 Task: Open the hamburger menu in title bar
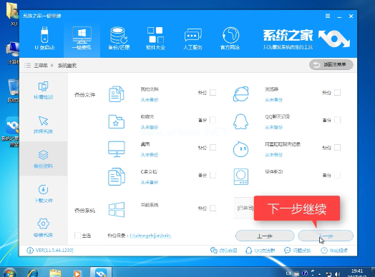(x=328, y=16)
